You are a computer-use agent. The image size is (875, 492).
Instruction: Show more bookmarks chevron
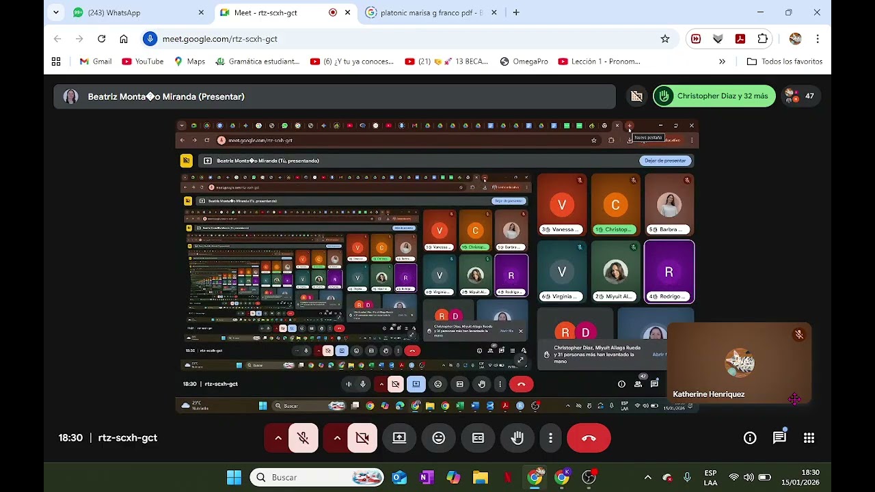click(722, 61)
